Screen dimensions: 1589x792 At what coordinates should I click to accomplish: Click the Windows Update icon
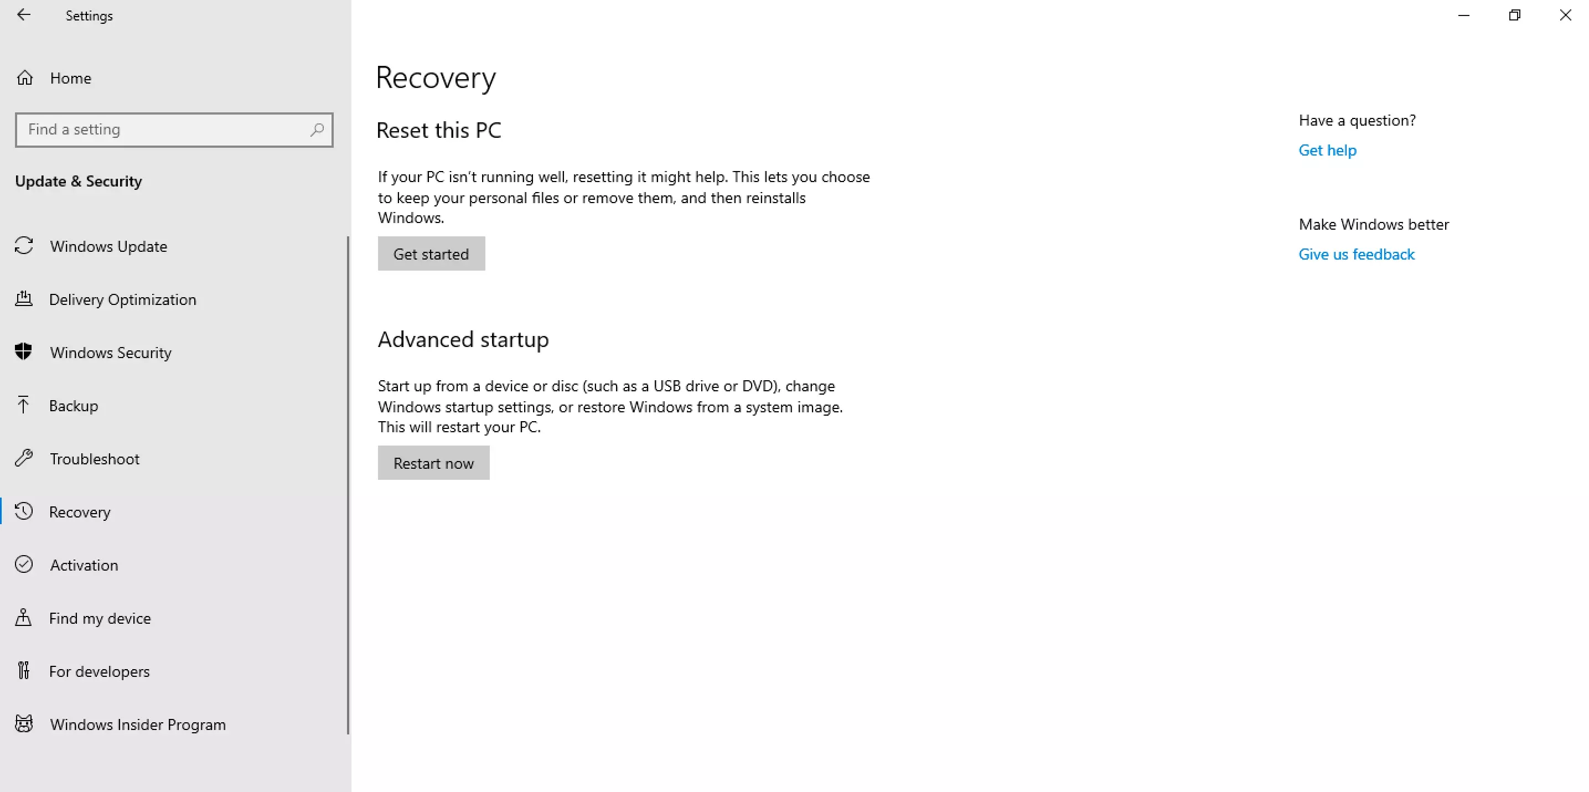pos(25,245)
